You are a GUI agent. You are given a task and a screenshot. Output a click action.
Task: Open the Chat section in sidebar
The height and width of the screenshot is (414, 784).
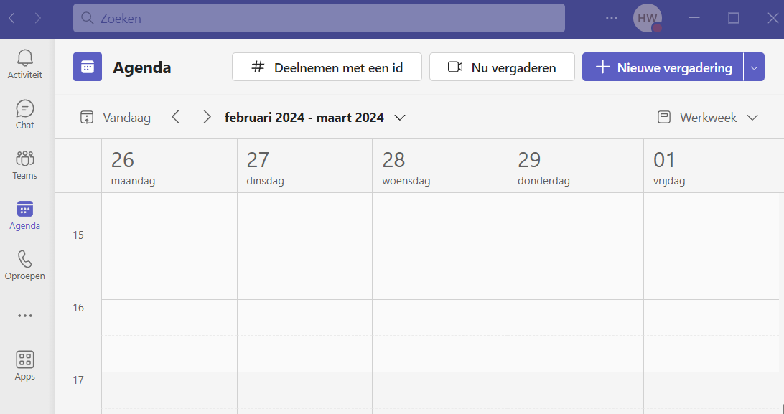coord(24,115)
